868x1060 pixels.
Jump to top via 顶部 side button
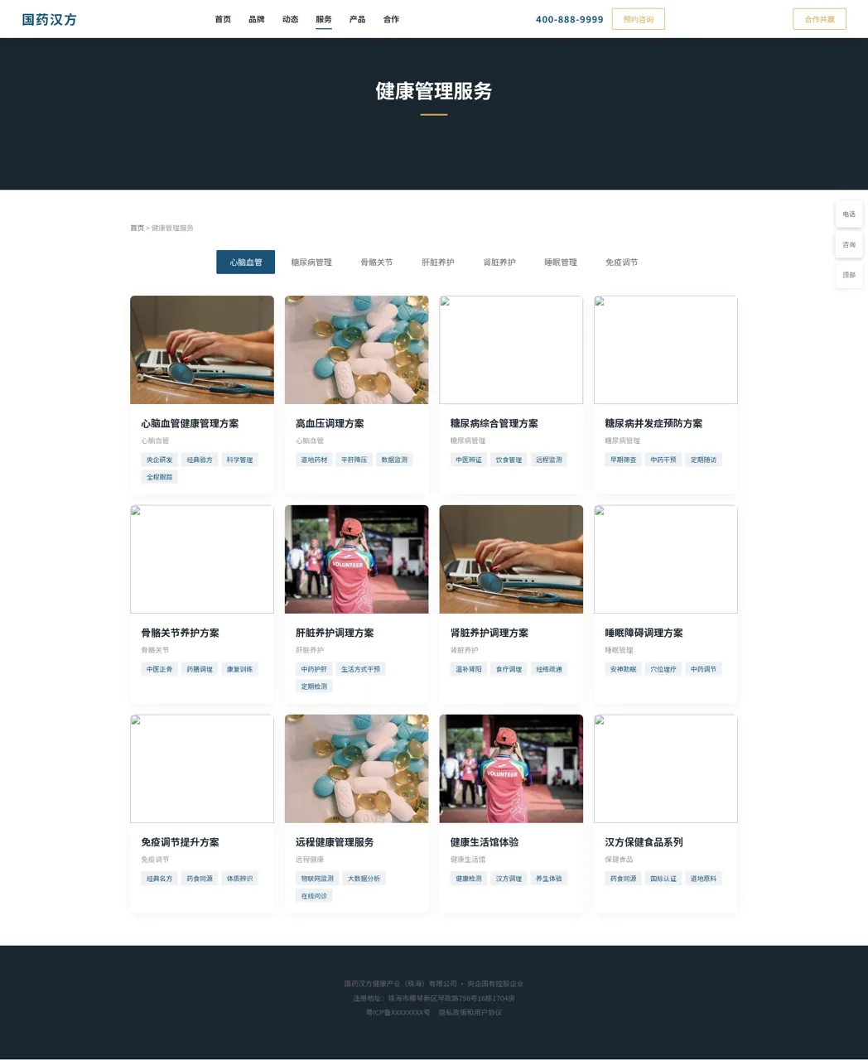(x=849, y=275)
